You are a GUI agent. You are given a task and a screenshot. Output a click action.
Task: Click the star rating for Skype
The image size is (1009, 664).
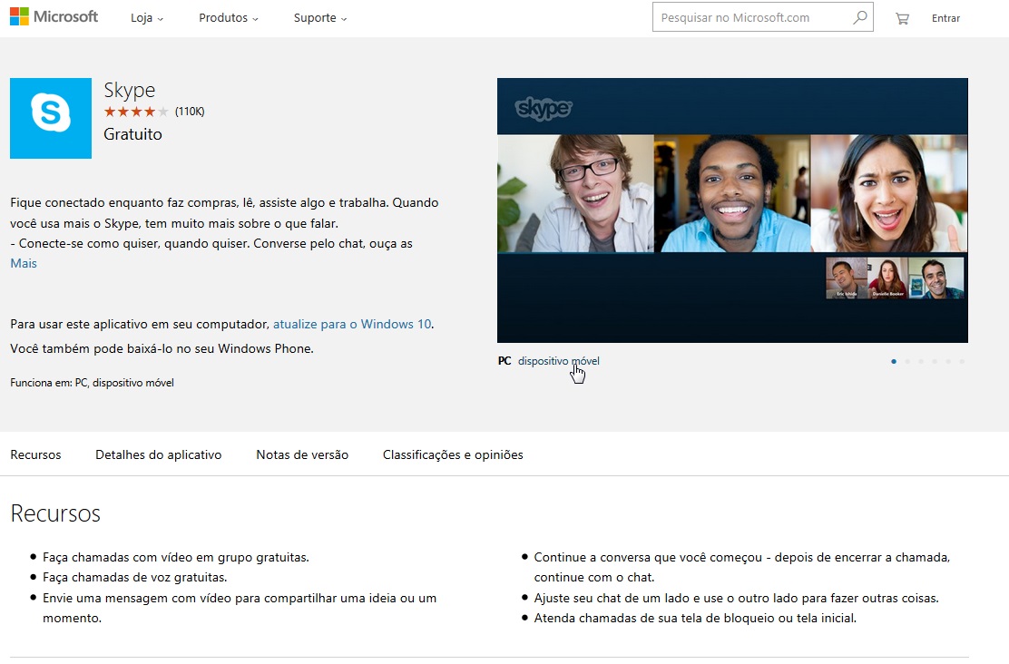tap(136, 112)
